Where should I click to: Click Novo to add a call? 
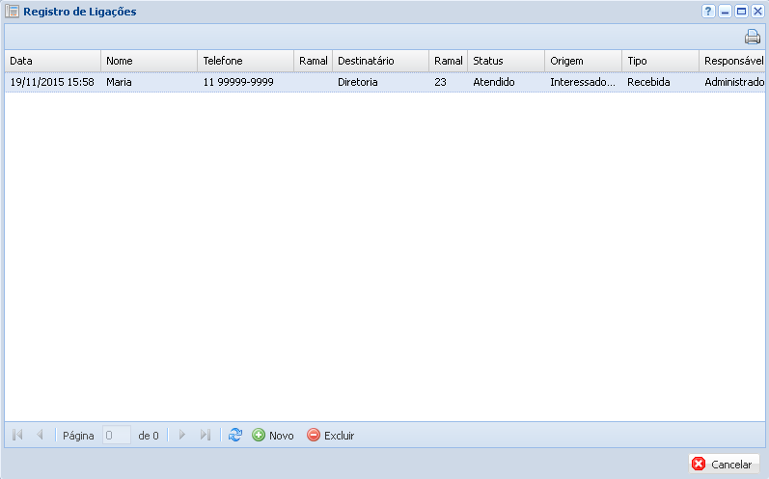pos(273,436)
